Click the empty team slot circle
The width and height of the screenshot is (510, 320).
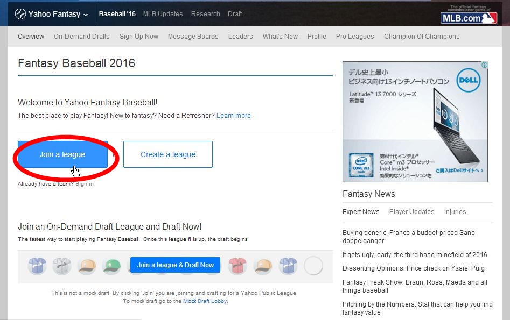click(x=313, y=266)
